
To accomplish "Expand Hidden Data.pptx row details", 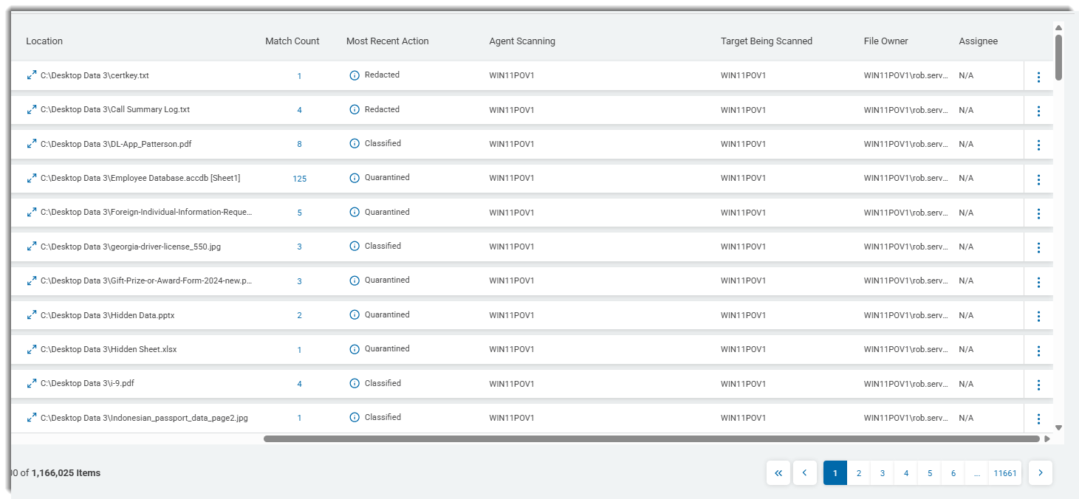I will click(32, 315).
